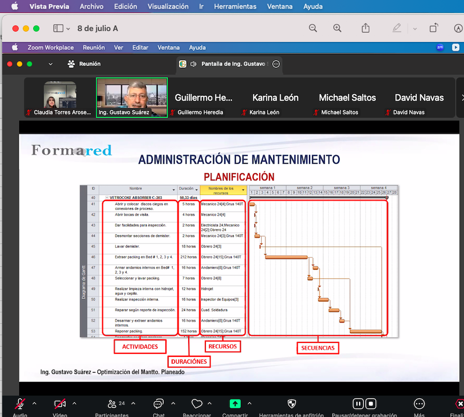Open the Apple menu in Vista Previa

click(15, 6)
